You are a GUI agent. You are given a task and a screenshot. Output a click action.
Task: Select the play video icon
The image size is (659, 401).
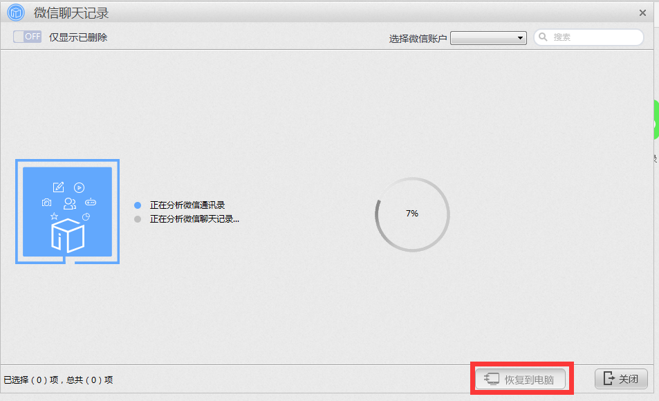(80, 187)
